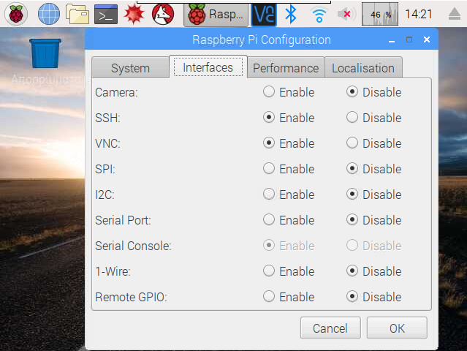Close the Raspberry Pi Configuration window
The height and width of the screenshot is (351, 467).
427,39
